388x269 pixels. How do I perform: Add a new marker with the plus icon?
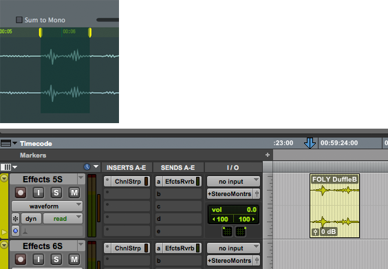click(268, 155)
